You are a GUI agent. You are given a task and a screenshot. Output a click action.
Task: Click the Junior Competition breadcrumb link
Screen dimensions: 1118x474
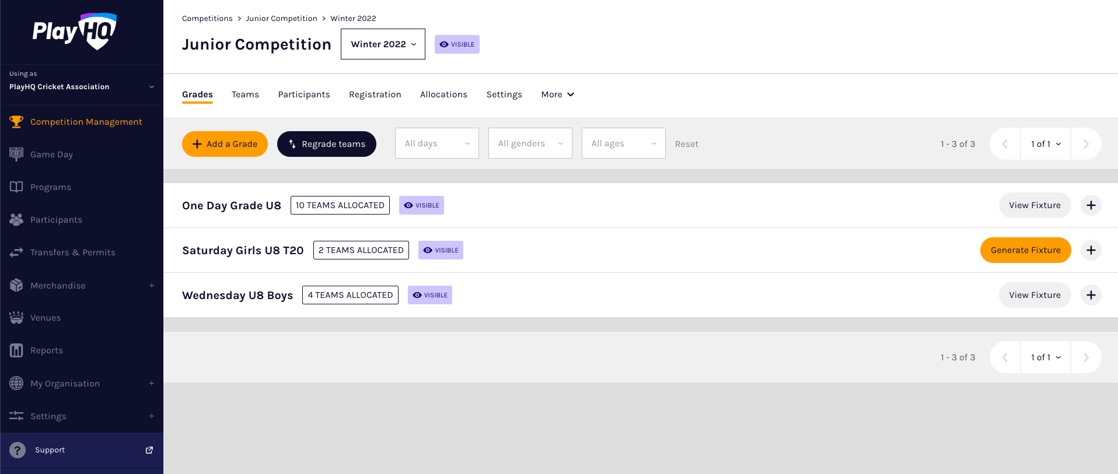281,19
